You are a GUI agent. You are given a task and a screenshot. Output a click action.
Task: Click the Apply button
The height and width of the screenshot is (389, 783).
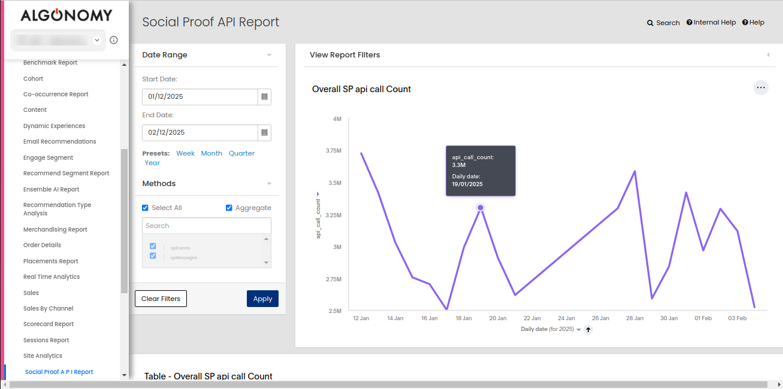[x=262, y=299]
